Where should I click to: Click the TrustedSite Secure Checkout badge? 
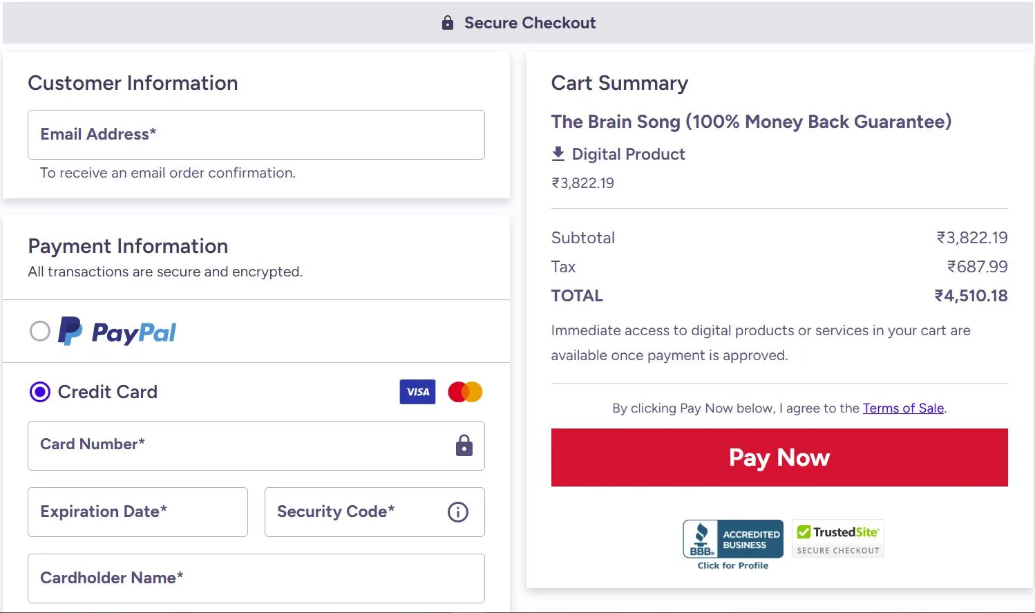837,538
